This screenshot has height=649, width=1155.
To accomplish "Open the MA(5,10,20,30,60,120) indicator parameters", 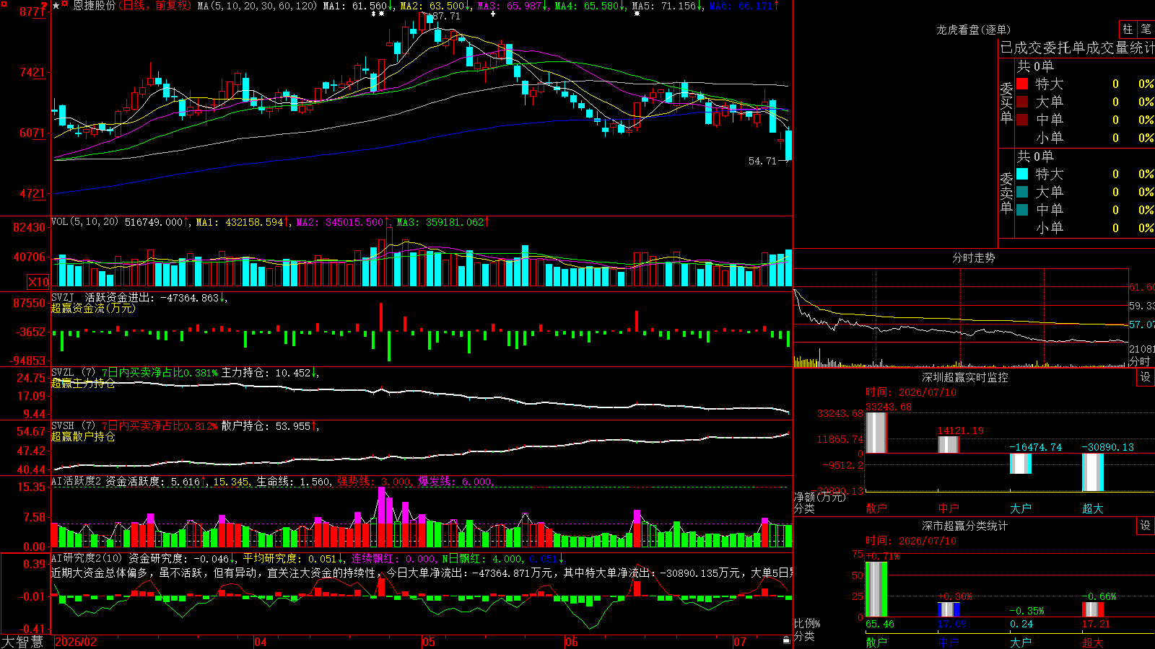I will coord(257,6).
